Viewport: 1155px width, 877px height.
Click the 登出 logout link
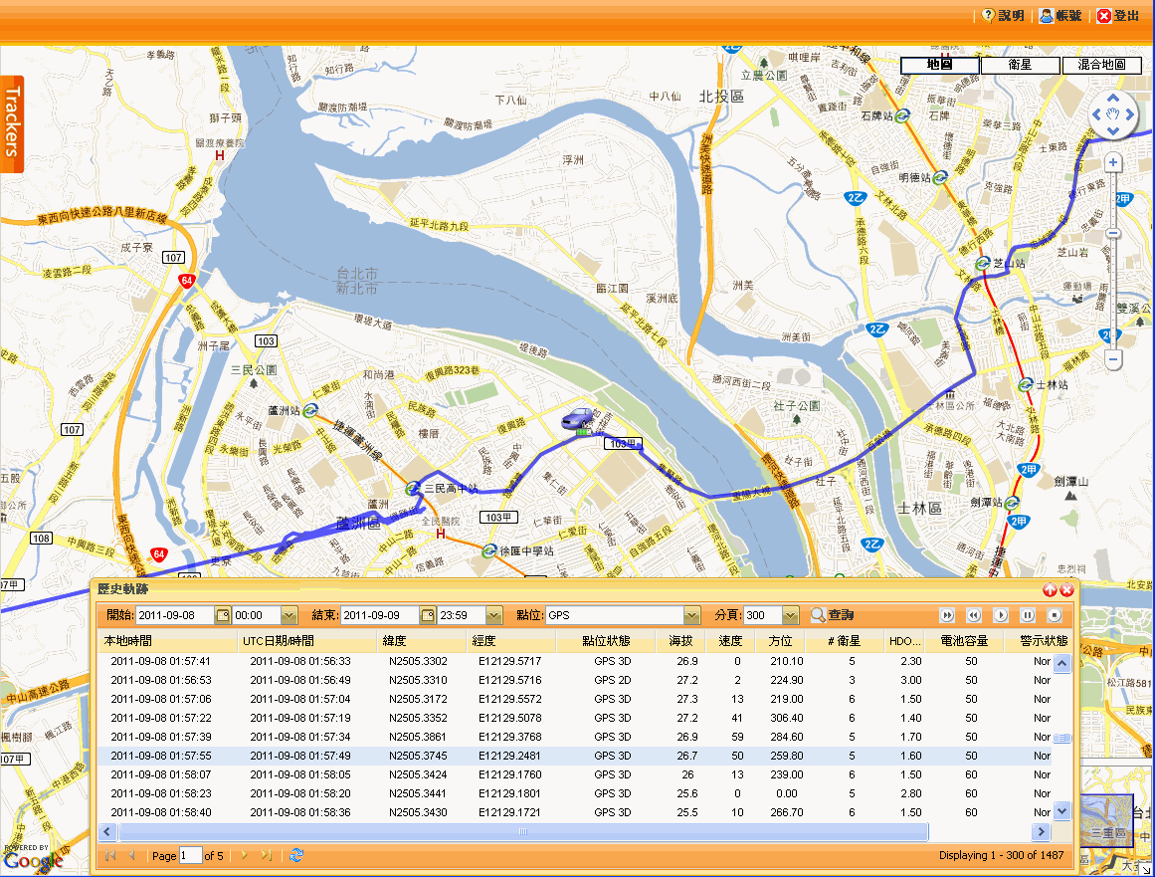[1118, 16]
